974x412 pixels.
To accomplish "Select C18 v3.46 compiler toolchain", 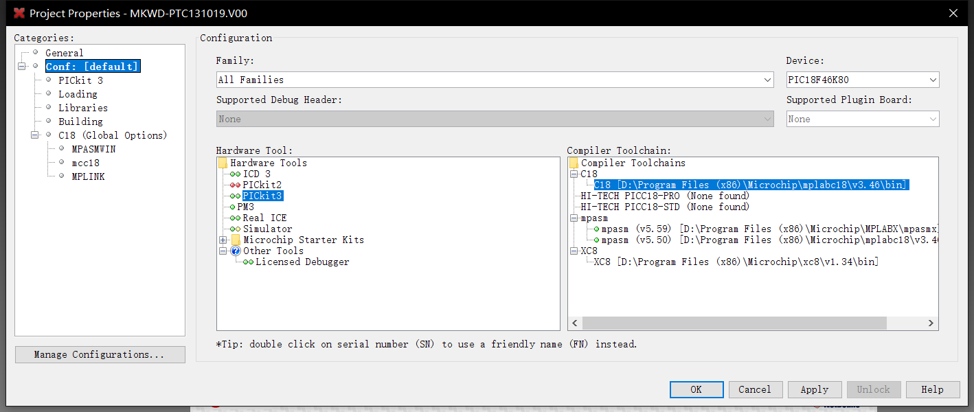I will tap(751, 185).
